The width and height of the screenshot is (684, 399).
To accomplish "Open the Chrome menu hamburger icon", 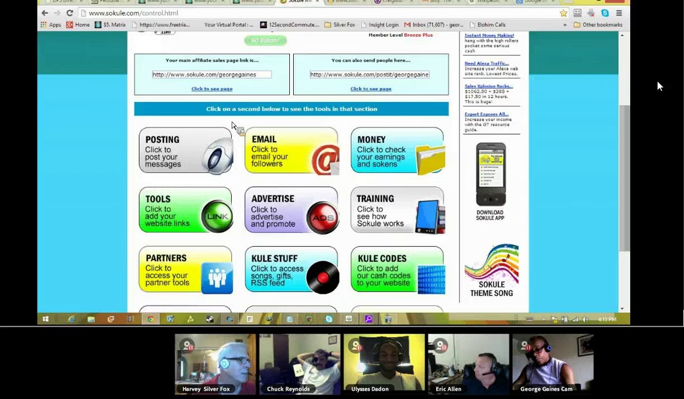I will pos(619,13).
